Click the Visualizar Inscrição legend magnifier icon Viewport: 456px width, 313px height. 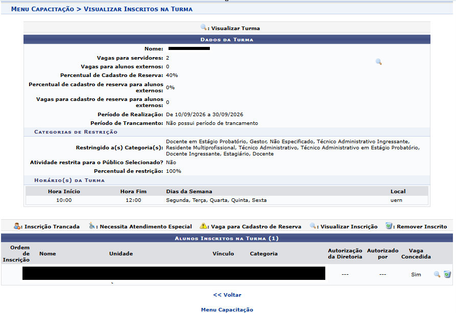point(313,226)
